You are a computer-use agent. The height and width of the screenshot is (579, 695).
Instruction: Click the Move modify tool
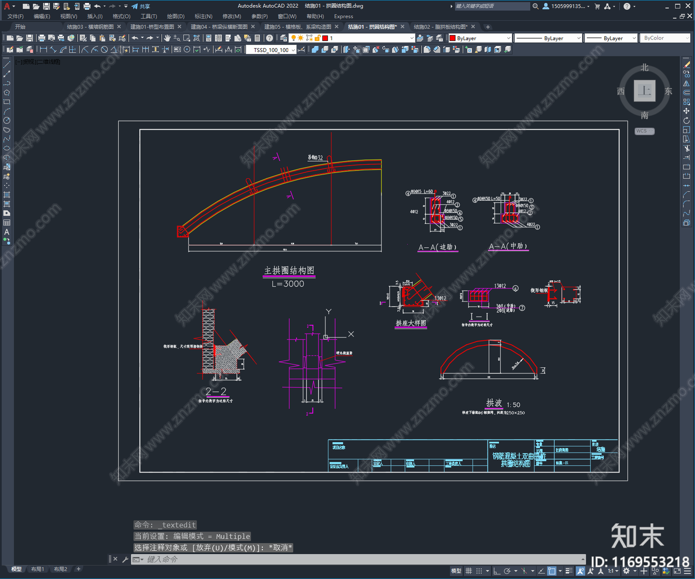tap(686, 111)
